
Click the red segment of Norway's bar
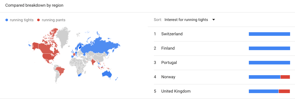pyautogui.click(x=285, y=77)
